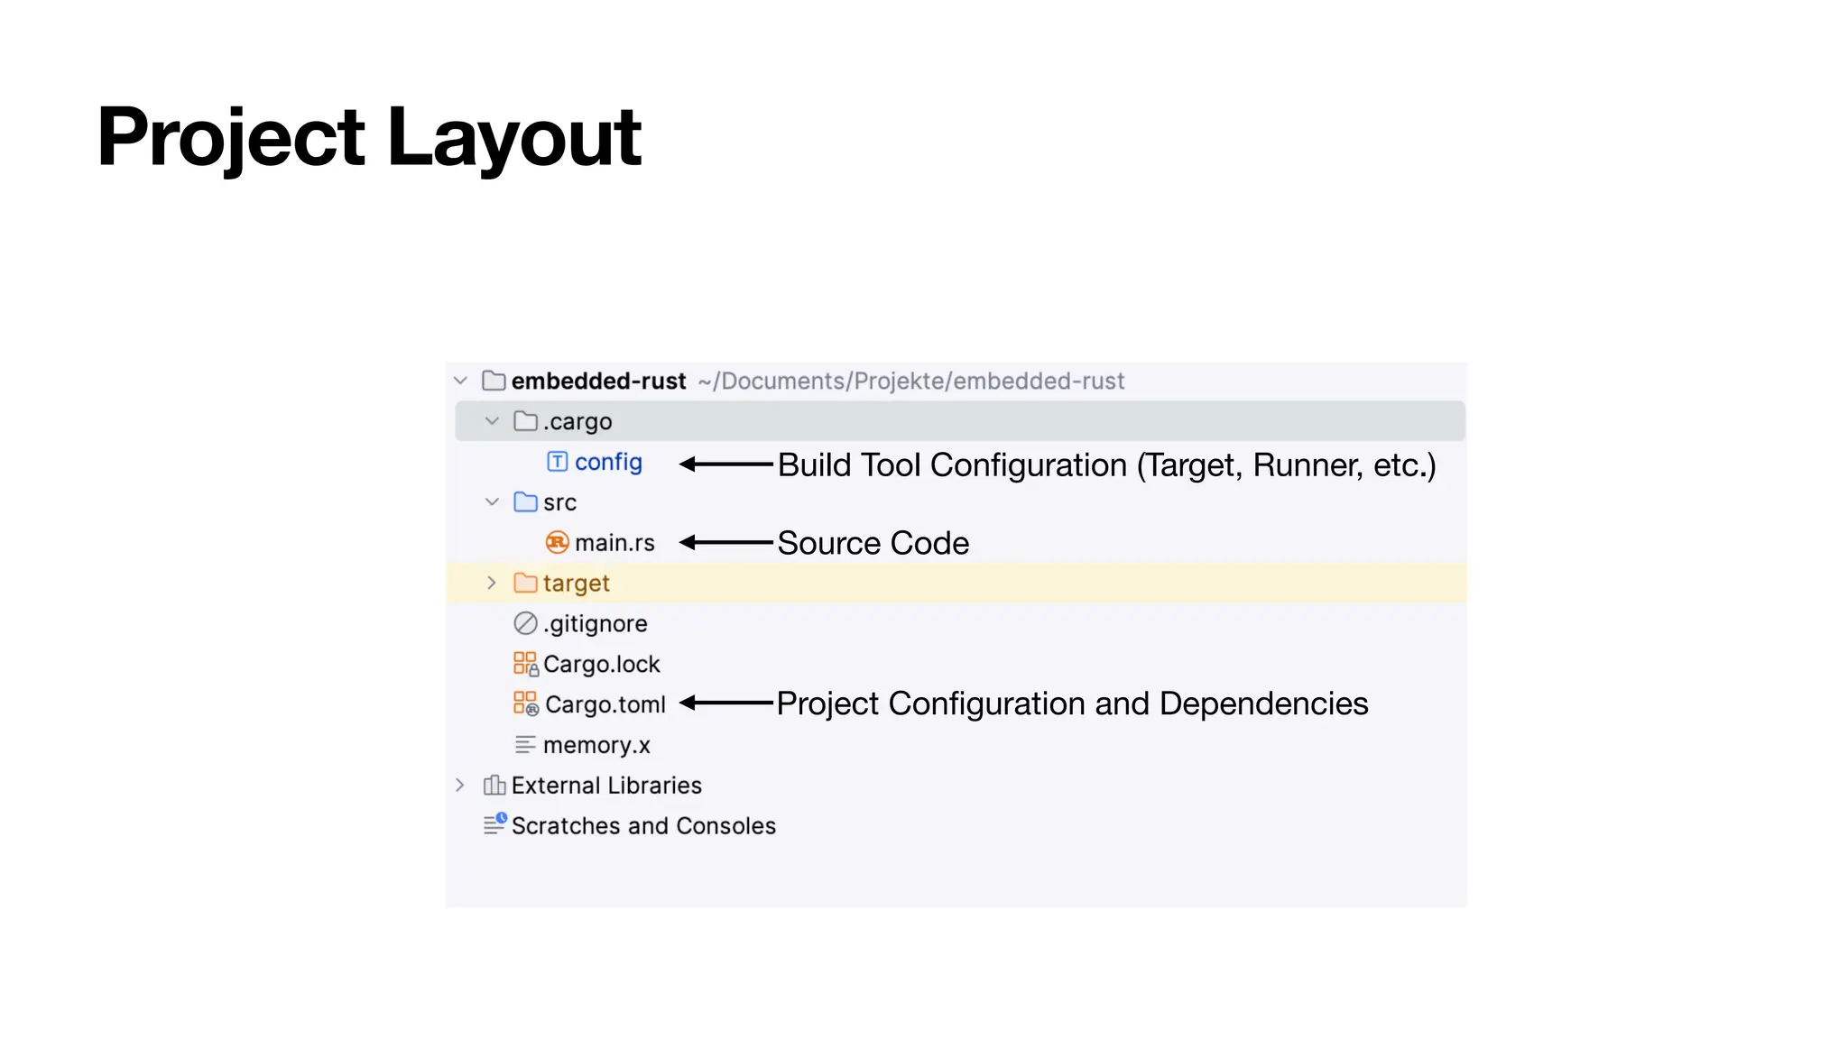Click the Rust icon beside main.rs
1848x1039 pixels.
[x=558, y=542]
